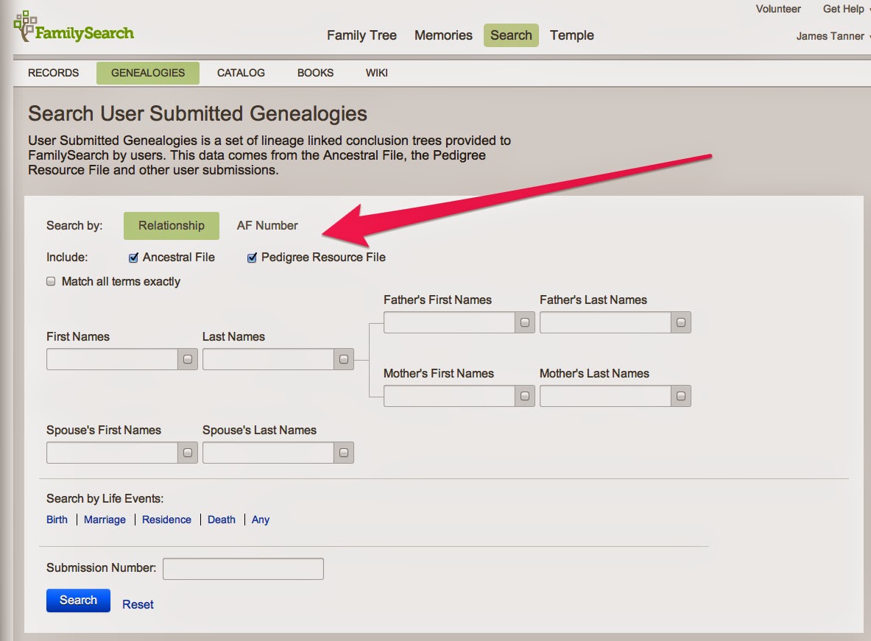Toggle exact match for Father's Last Names
871x641 pixels.
click(x=681, y=323)
